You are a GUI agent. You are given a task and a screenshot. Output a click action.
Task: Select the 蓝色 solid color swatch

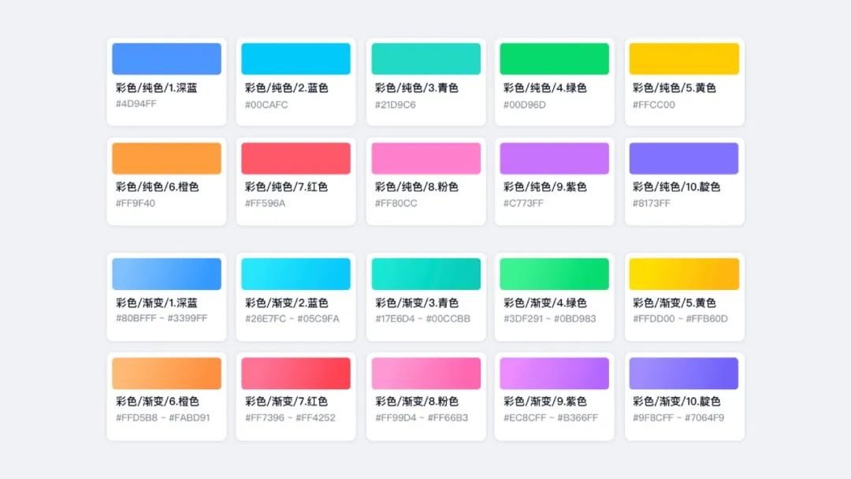[296, 58]
